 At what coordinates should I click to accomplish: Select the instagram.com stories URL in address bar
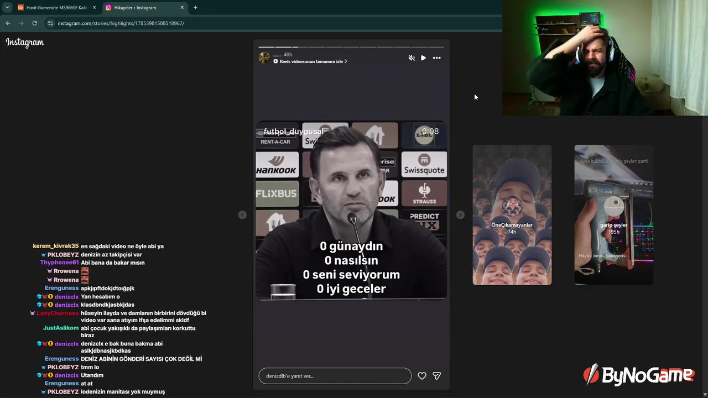[121, 23]
